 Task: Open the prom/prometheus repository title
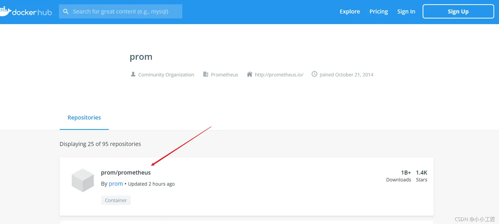(x=126, y=172)
